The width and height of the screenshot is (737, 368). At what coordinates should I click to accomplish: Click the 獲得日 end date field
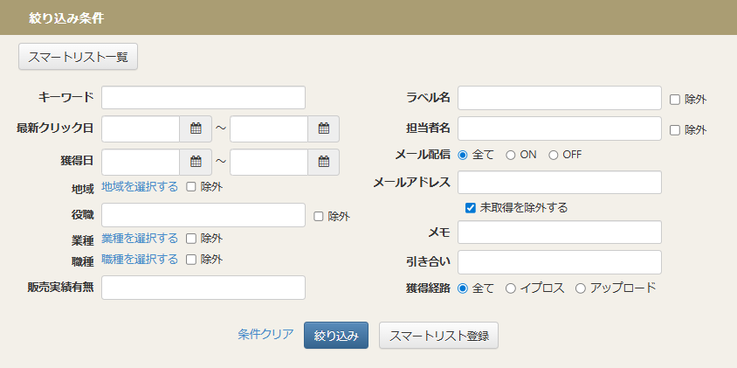click(269, 162)
